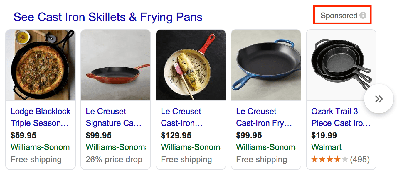Click the Walmart seller name
The height and width of the screenshot is (178, 397).
327,147
